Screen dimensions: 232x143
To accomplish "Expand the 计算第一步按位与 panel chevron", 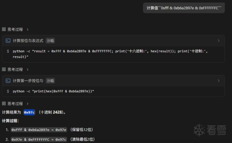I will coord(218,81).
